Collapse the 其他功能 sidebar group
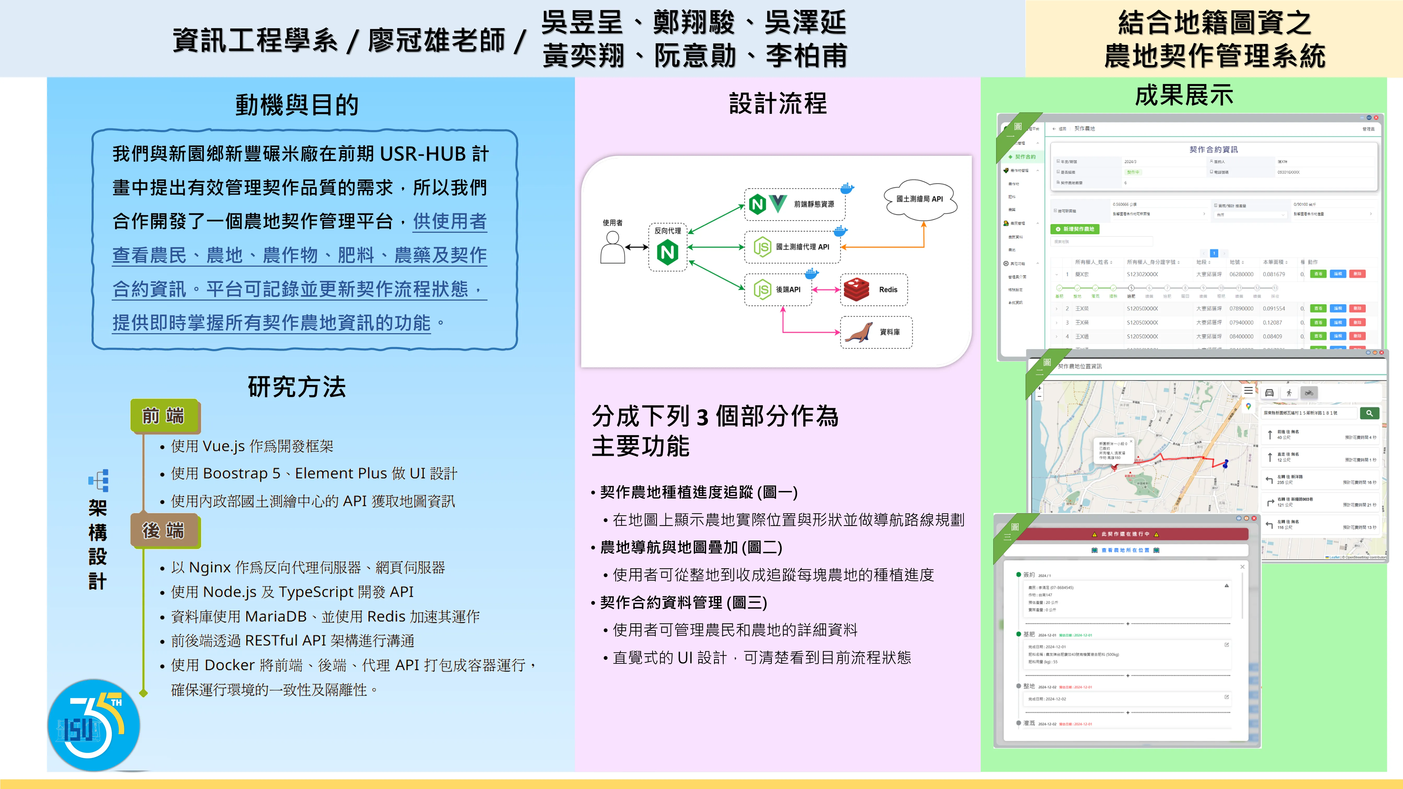The width and height of the screenshot is (1403, 789). pyautogui.click(x=1038, y=264)
